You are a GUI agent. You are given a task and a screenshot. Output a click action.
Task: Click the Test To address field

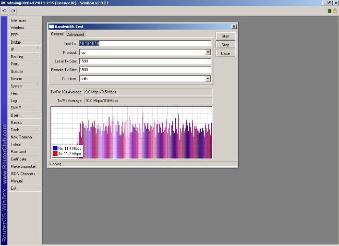(x=145, y=43)
